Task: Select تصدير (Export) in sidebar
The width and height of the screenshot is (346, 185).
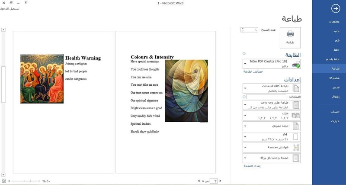Action: 329,88
